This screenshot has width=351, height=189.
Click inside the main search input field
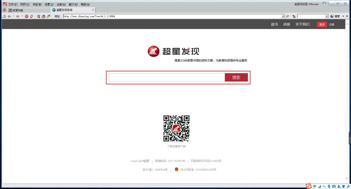click(166, 78)
